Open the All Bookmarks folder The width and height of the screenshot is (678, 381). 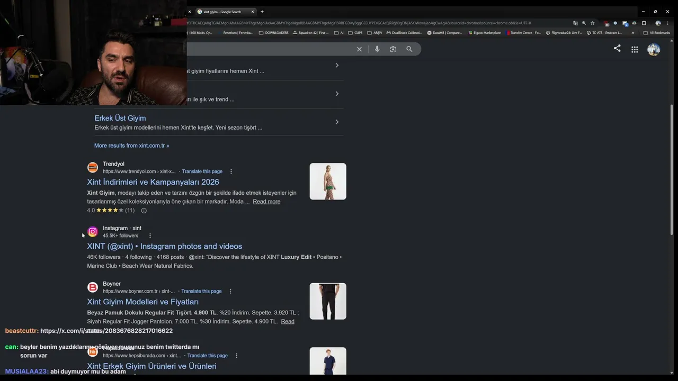[x=656, y=33]
